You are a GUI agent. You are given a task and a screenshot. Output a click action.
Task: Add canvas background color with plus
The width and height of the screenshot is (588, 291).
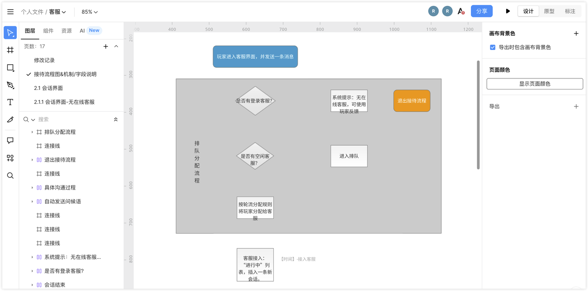coord(576,34)
